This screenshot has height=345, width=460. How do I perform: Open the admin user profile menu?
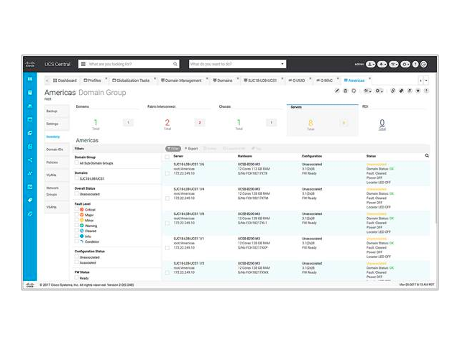pyautogui.click(x=371, y=64)
